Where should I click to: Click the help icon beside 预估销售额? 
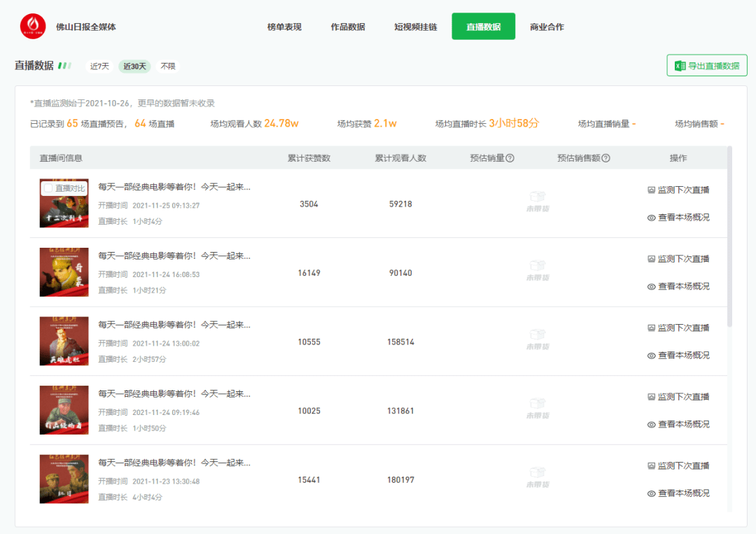606,158
